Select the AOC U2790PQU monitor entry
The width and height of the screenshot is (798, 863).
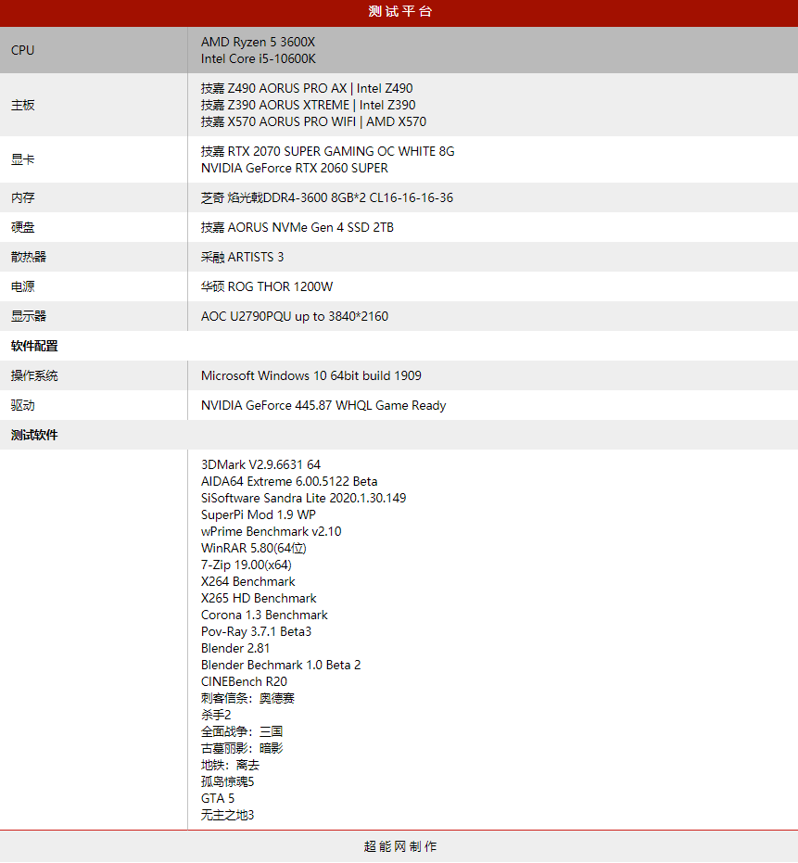(x=294, y=316)
